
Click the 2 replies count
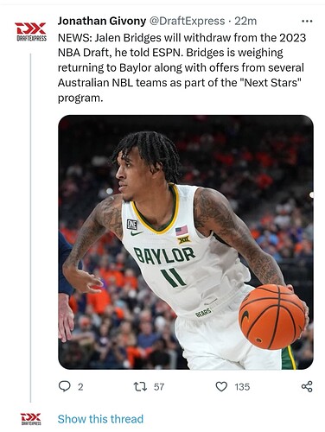coord(80,387)
